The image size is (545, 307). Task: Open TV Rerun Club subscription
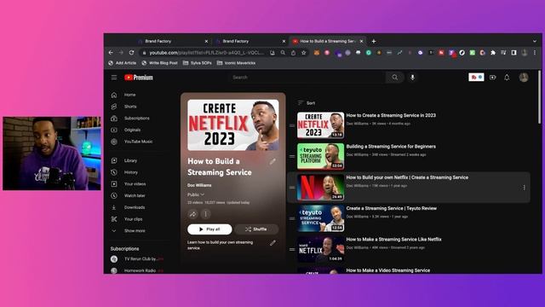coord(137,259)
